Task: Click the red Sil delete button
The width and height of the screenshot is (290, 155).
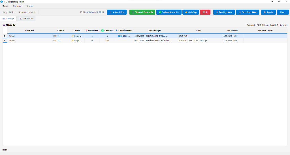Action: 205,12
